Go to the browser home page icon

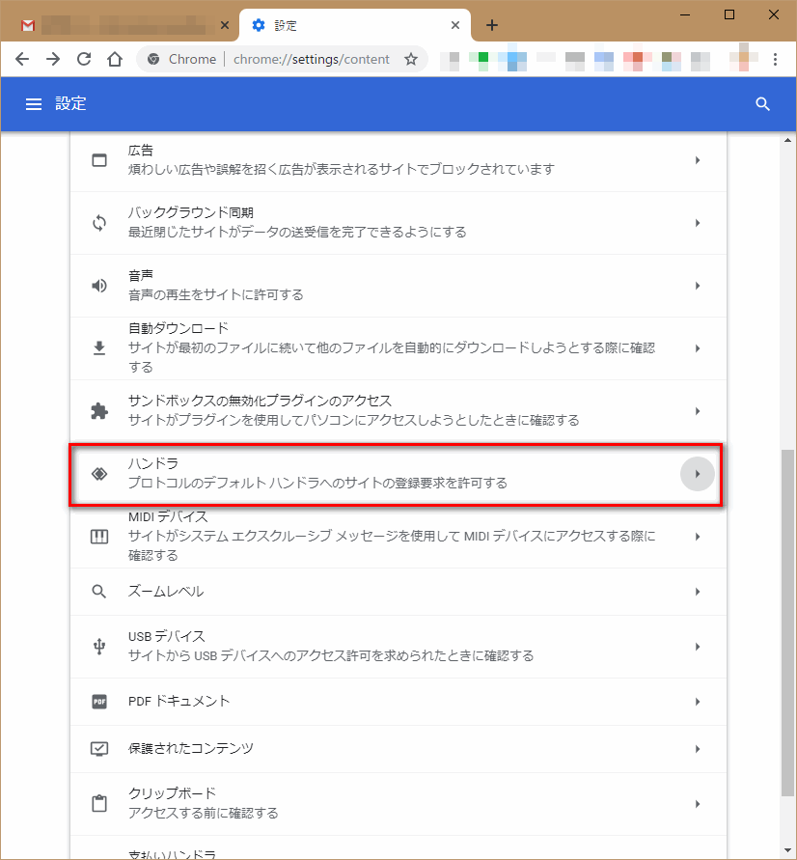[115, 59]
